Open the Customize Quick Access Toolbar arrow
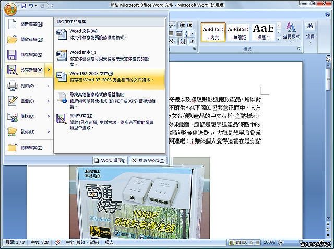 (52, 6)
